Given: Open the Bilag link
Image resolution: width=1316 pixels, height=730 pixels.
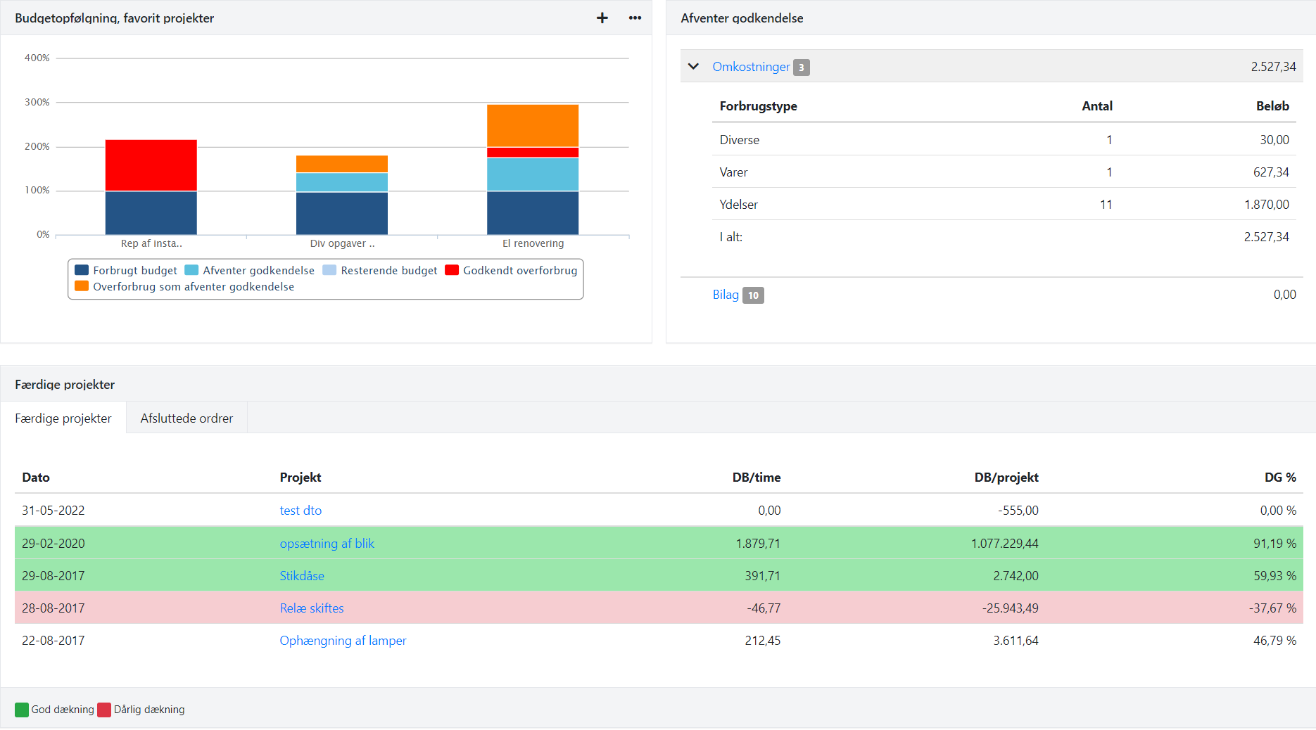Looking at the screenshot, I should pos(725,295).
